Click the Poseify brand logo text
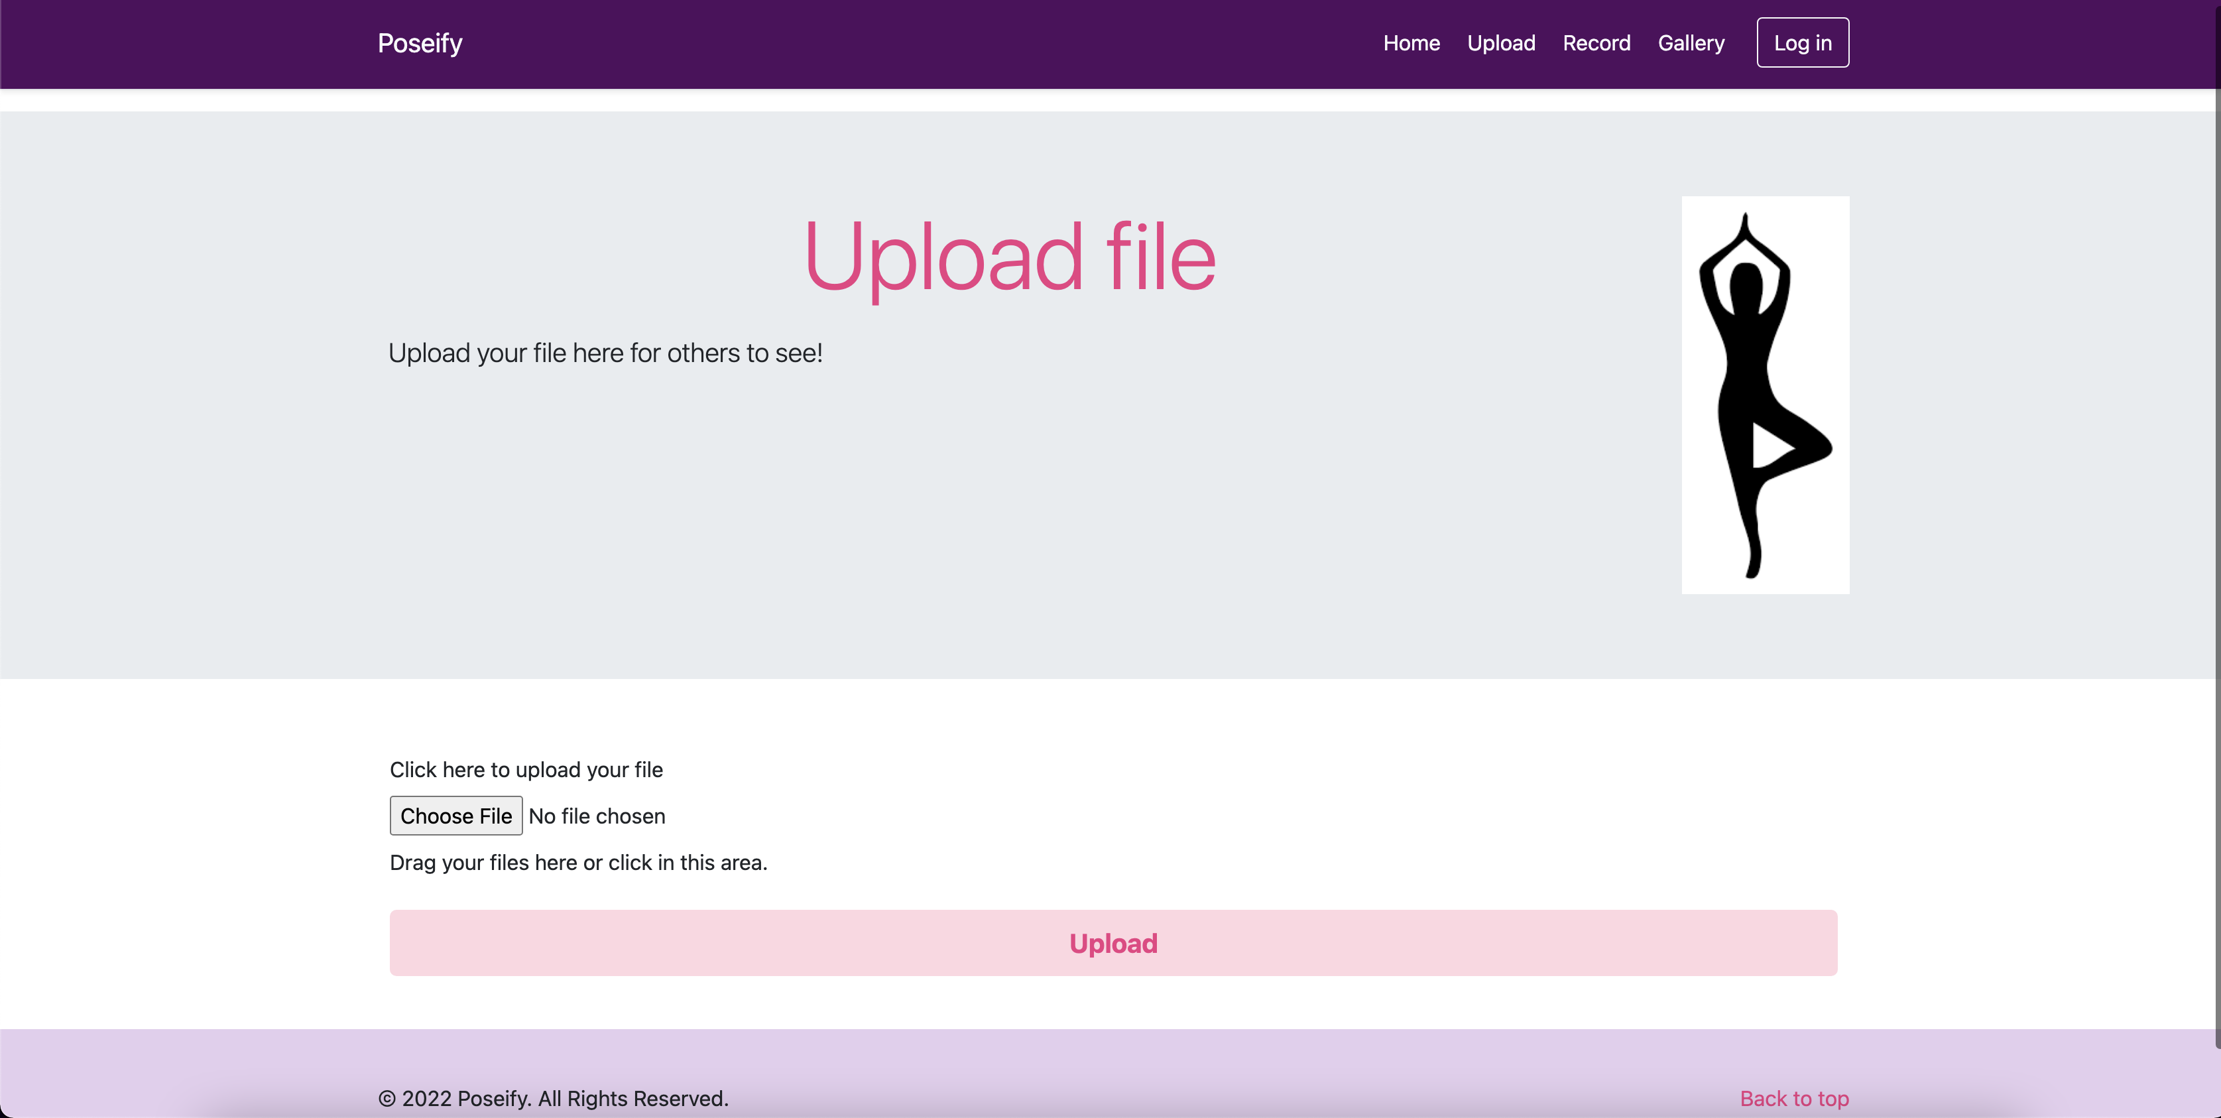The image size is (2221, 1118). (420, 43)
